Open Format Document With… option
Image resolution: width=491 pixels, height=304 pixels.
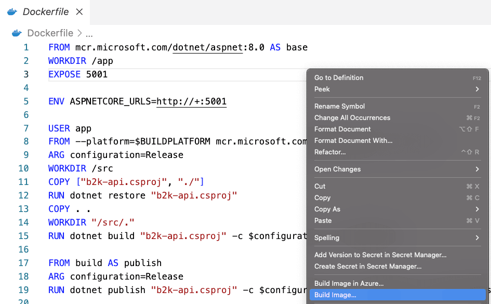coord(397,141)
